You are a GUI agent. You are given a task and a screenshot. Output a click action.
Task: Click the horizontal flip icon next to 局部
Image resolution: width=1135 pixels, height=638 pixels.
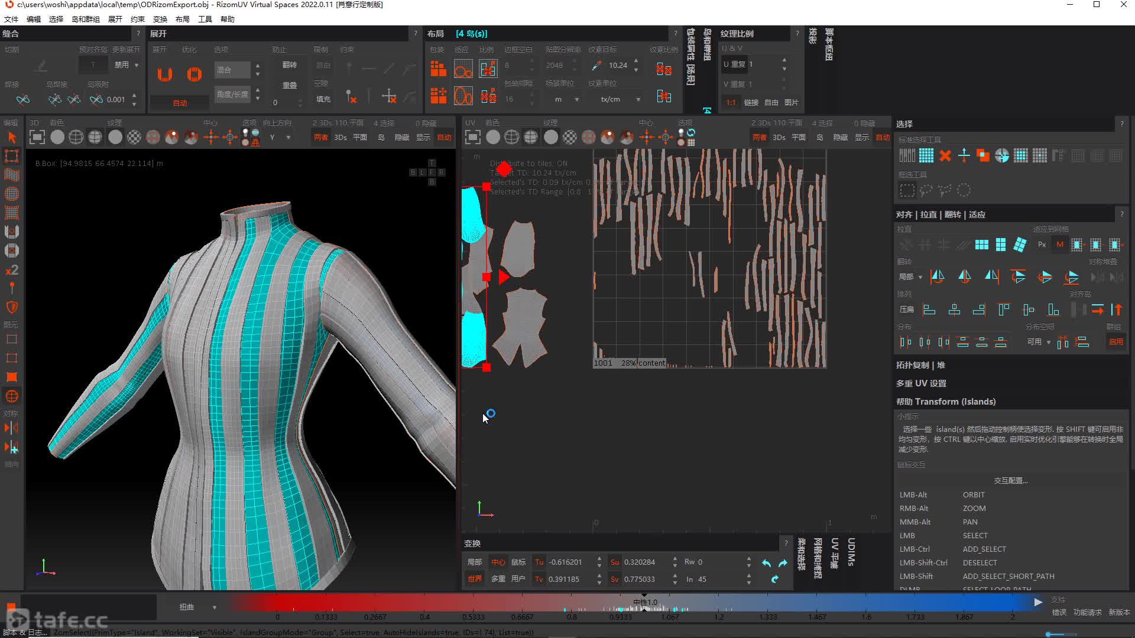click(938, 276)
